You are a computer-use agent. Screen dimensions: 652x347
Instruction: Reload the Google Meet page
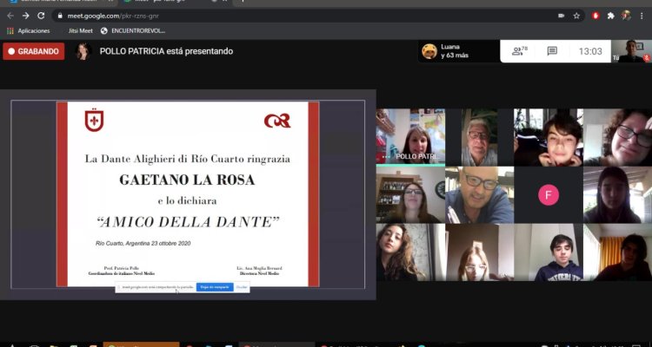[x=41, y=16]
